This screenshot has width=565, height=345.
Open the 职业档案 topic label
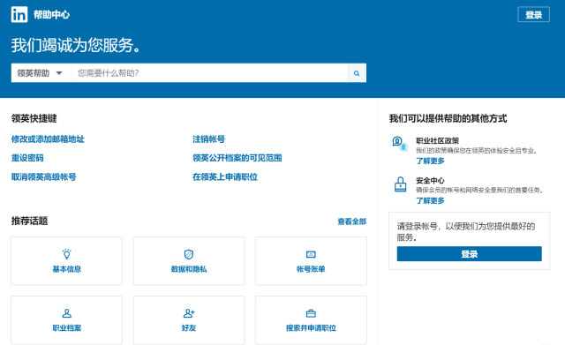(x=67, y=328)
